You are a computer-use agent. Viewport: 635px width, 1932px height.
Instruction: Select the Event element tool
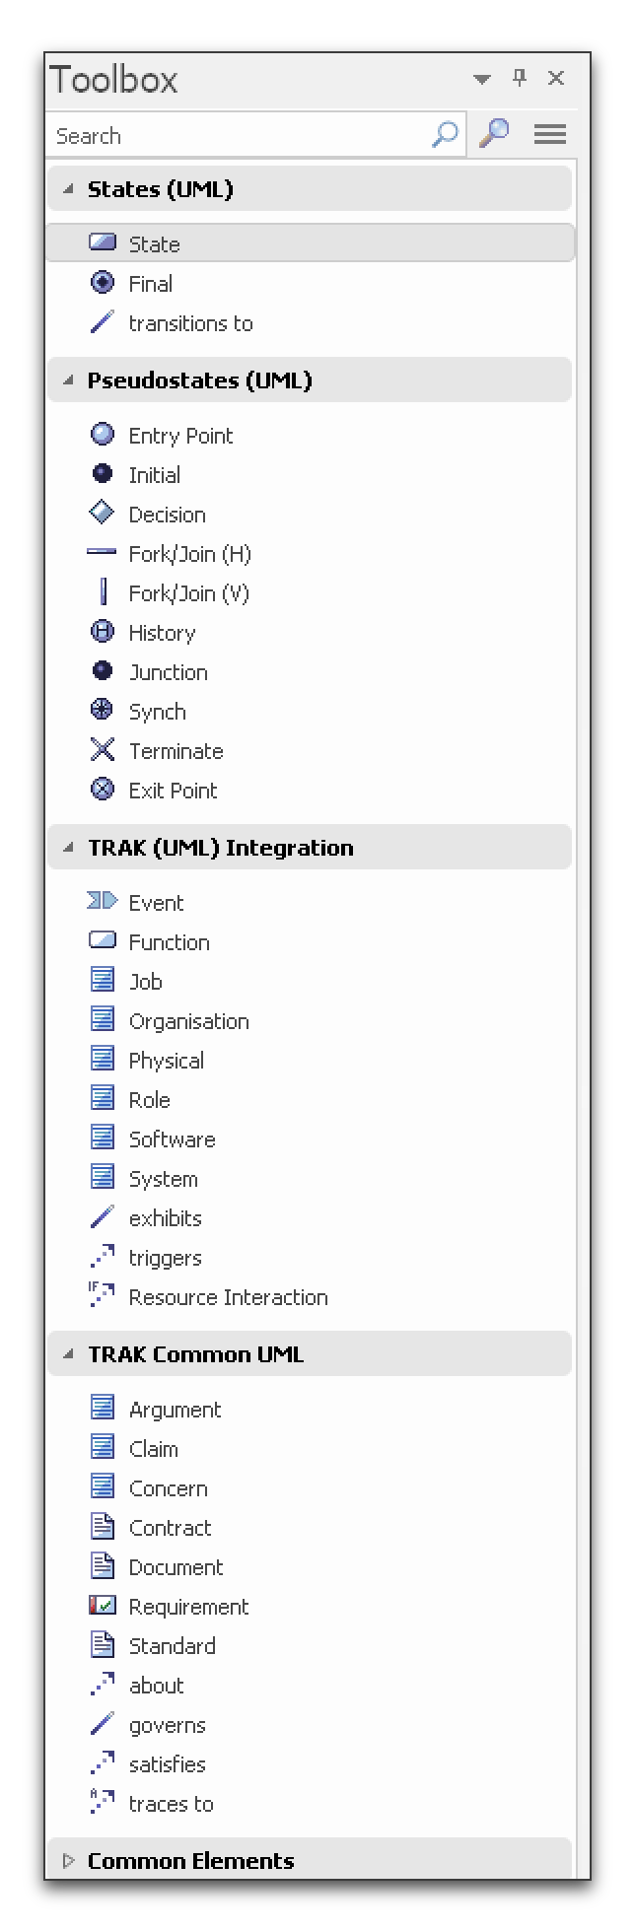[x=157, y=903]
